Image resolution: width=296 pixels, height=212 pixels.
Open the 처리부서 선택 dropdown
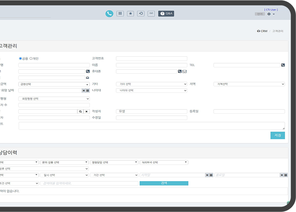click(x=164, y=162)
